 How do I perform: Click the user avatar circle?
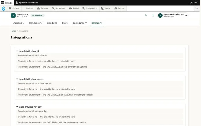pos(160,16)
